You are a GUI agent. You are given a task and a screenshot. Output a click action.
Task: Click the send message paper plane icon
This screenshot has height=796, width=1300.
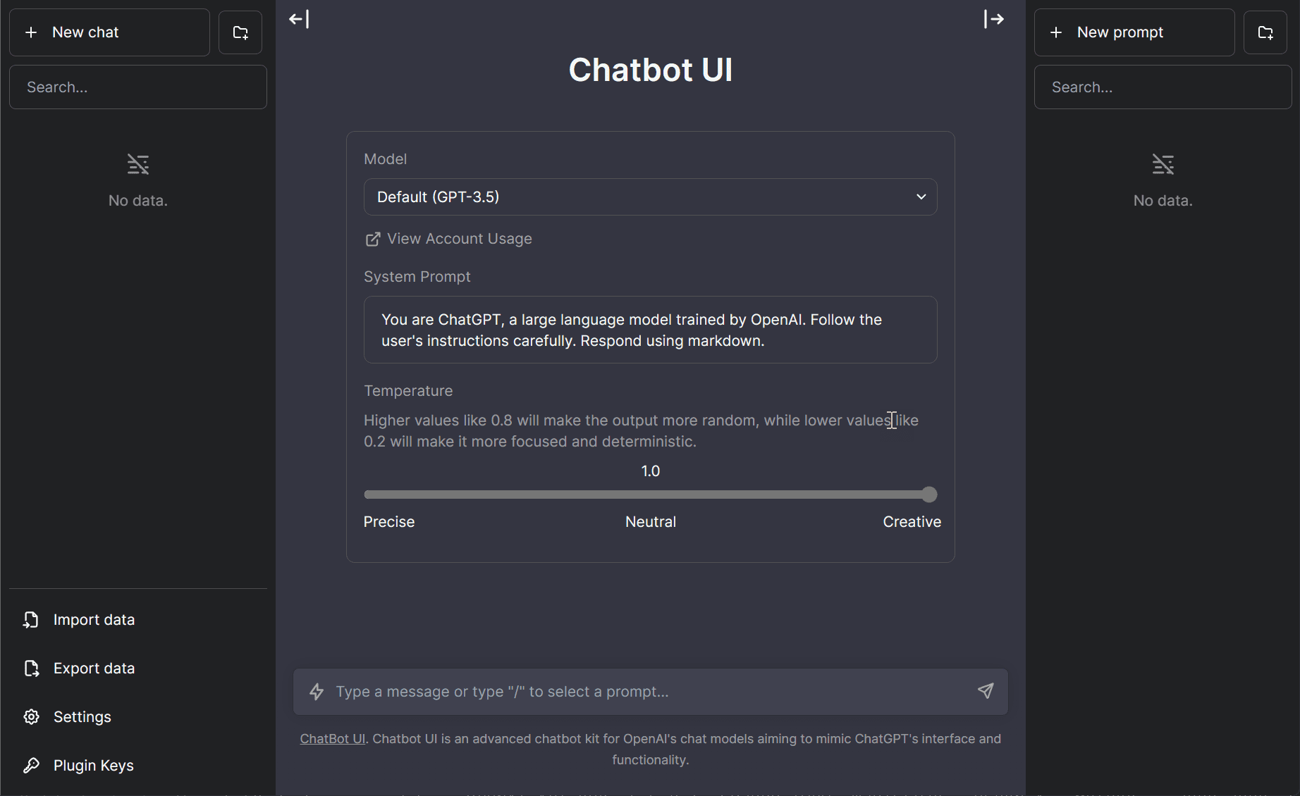click(x=986, y=691)
